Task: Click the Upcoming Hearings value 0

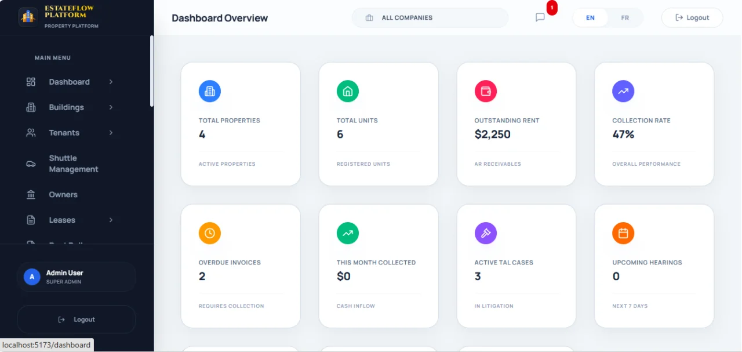Action: [x=616, y=277]
